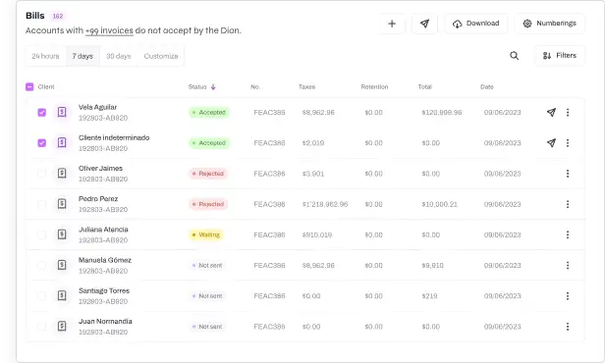This screenshot has height=363, width=605.
Task: Click the total $120,998.96 in Vela Aguilar row
Action: click(x=442, y=113)
